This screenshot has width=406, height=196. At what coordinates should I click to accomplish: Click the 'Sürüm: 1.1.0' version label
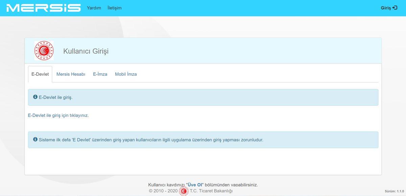point(394,191)
